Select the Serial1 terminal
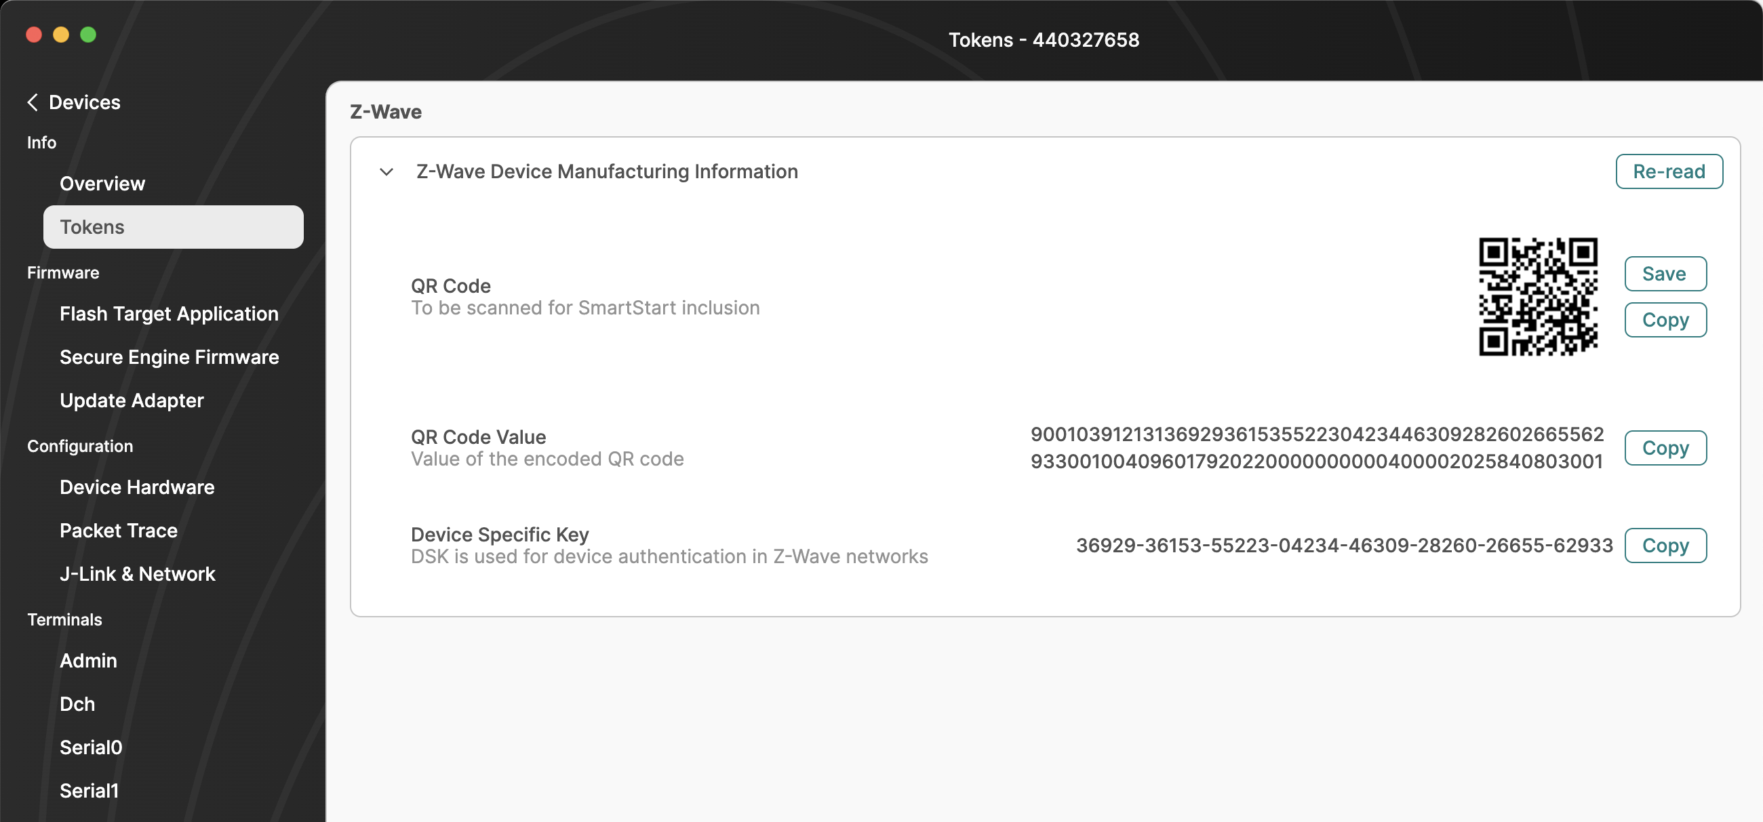 tap(91, 791)
